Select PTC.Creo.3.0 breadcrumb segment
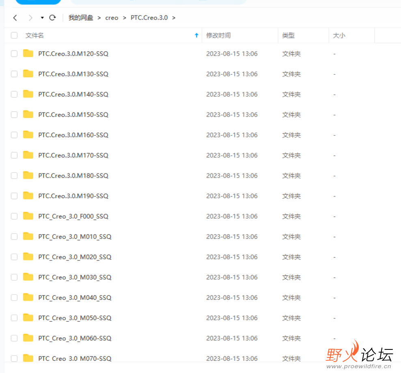 pos(149,17)
